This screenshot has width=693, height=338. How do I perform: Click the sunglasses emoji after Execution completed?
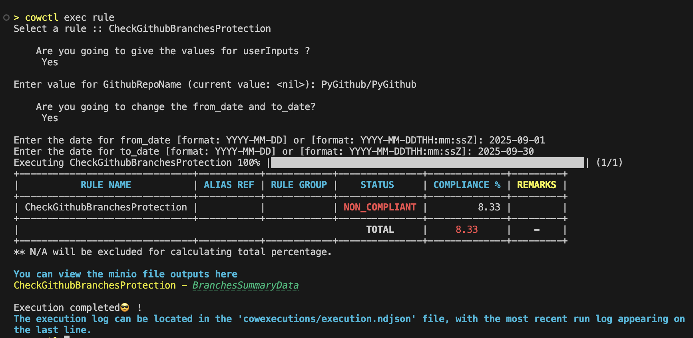coord(125,308)
